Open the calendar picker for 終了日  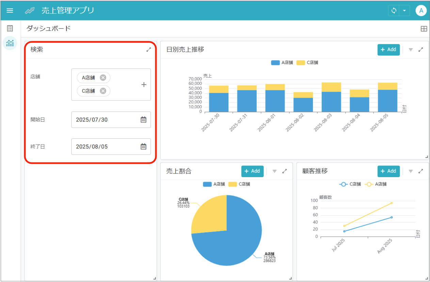pos(144,146)
